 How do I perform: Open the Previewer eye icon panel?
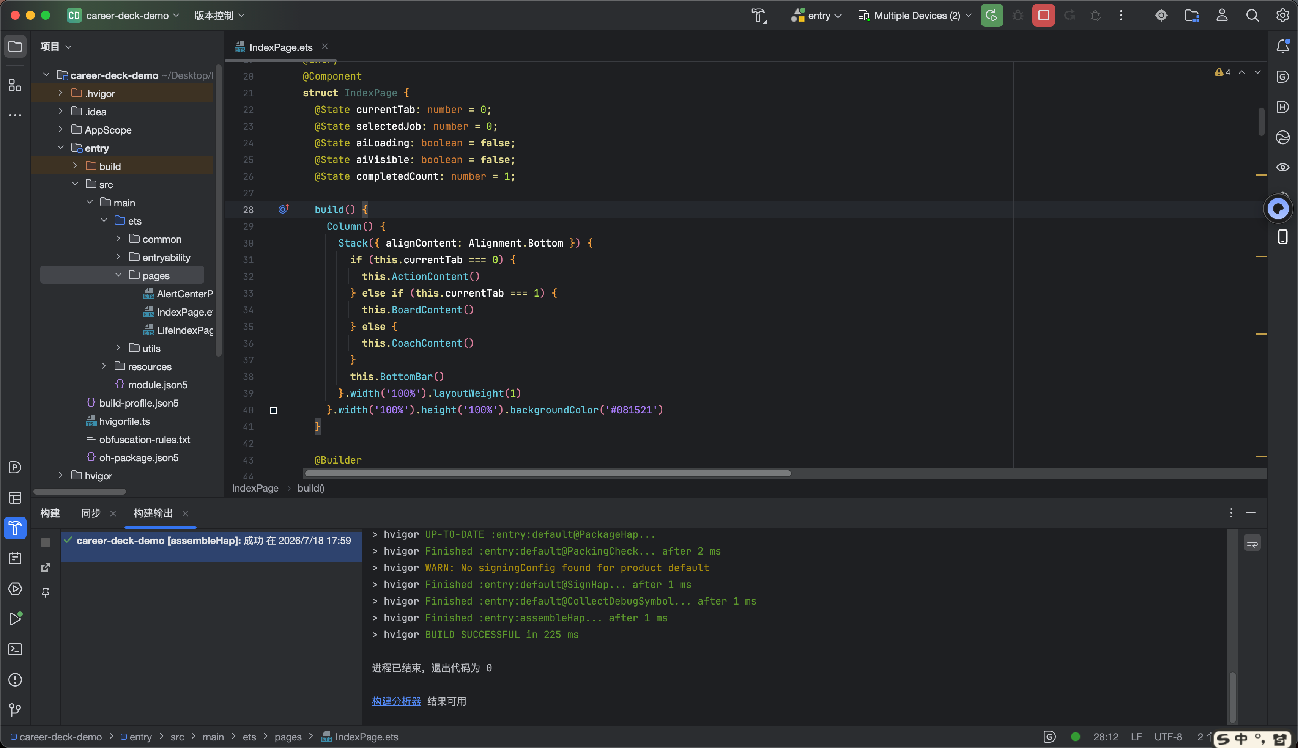click(x=1282, y=168)
